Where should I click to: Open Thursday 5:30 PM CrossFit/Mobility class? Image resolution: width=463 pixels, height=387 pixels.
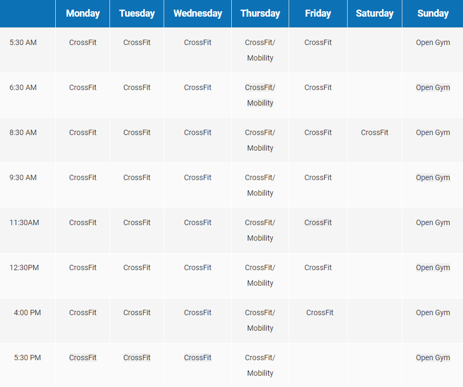click(260, 365)
